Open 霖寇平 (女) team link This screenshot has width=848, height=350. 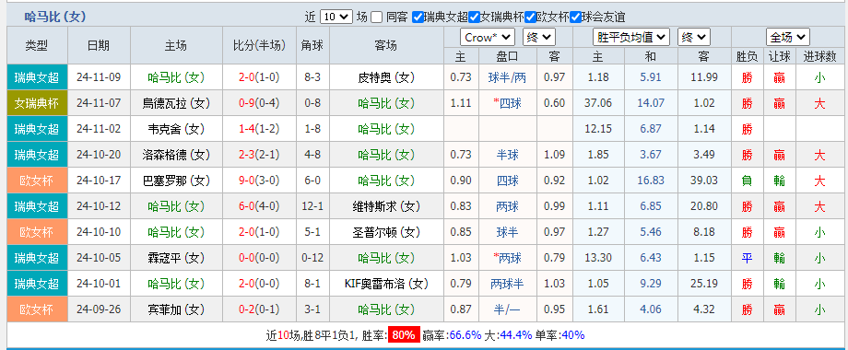point(176,258)
